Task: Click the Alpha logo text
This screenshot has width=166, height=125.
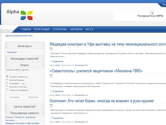Action: 13,12
